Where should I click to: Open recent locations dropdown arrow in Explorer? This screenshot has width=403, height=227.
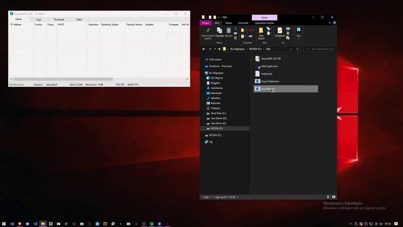(x=215, y=49)
